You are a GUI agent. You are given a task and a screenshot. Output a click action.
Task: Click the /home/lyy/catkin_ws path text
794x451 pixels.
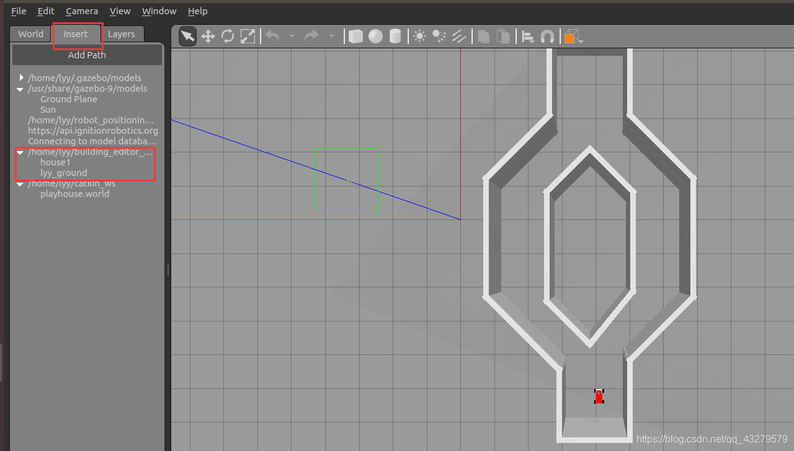(x=71, y=183)
